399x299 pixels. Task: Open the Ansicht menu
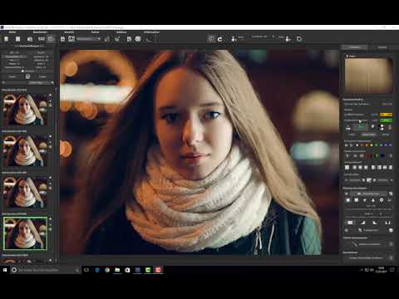coord(69,32)
